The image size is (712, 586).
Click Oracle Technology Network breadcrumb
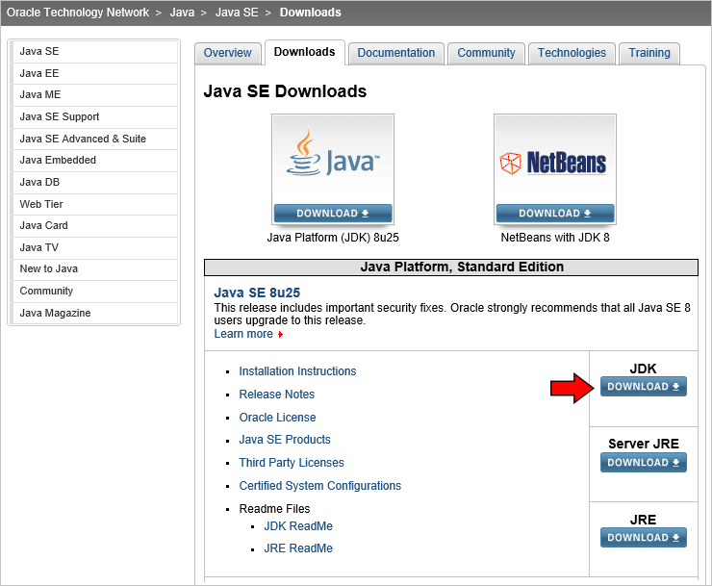tap(78, 13)
